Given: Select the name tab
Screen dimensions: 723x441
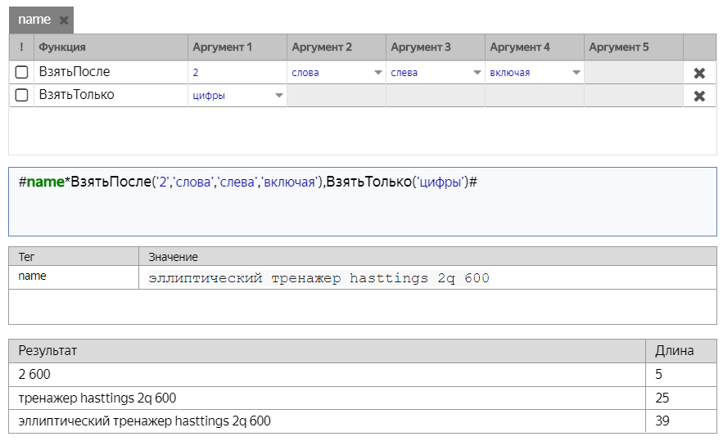Looking at the screenshot, I should (34, 20).
